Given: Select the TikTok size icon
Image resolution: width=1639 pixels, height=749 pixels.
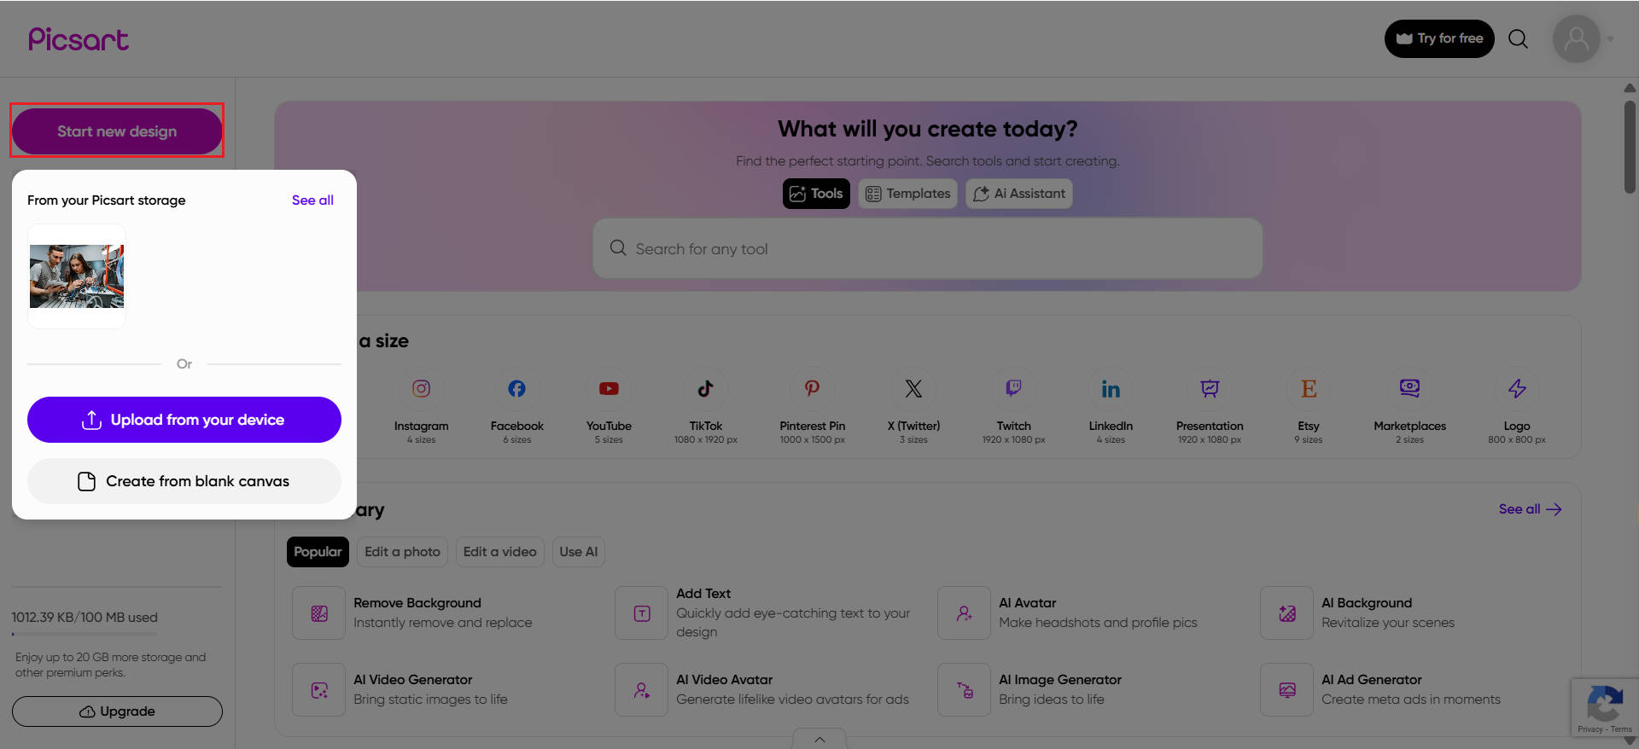Looking at the screenshot, I should pyautogui.click(x=706, y=389).
